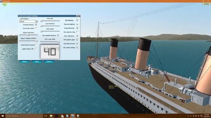Click the CPU Load slider handle

[59, 42]
